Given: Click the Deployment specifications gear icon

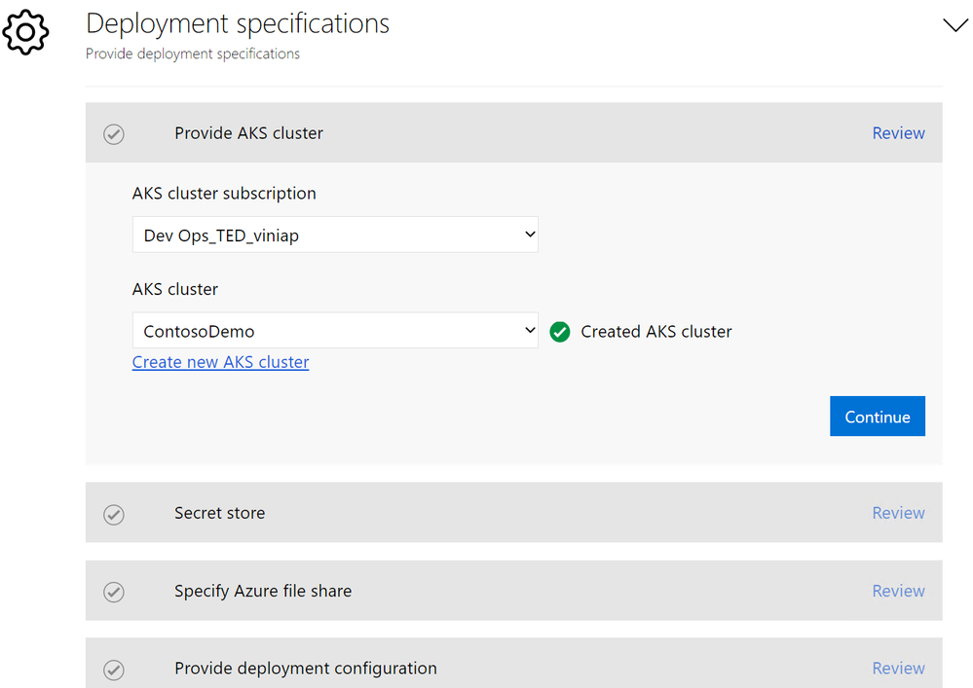Looking at the screenshot, I should coord(26,32).
